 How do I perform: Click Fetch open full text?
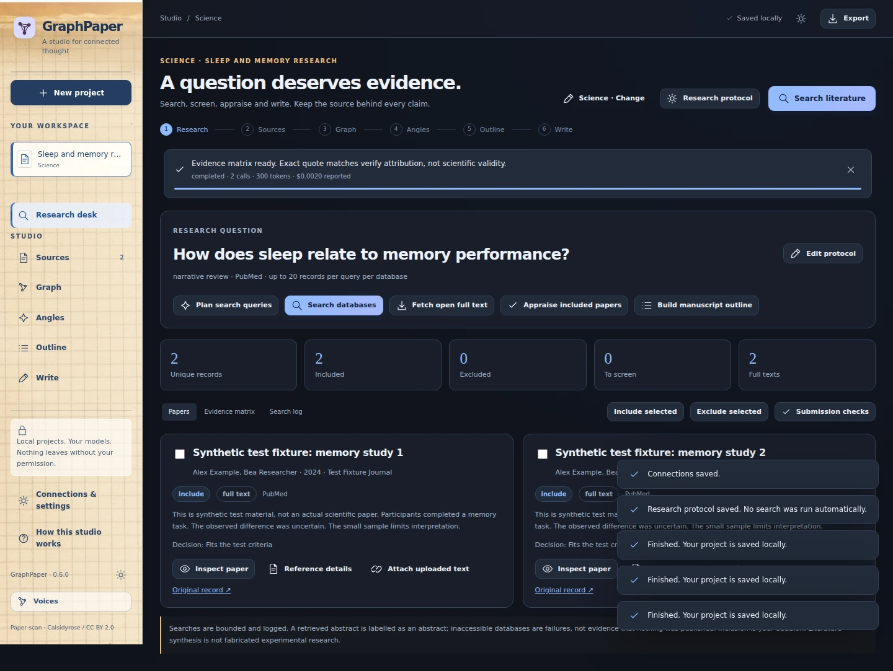tap(442, 305)
